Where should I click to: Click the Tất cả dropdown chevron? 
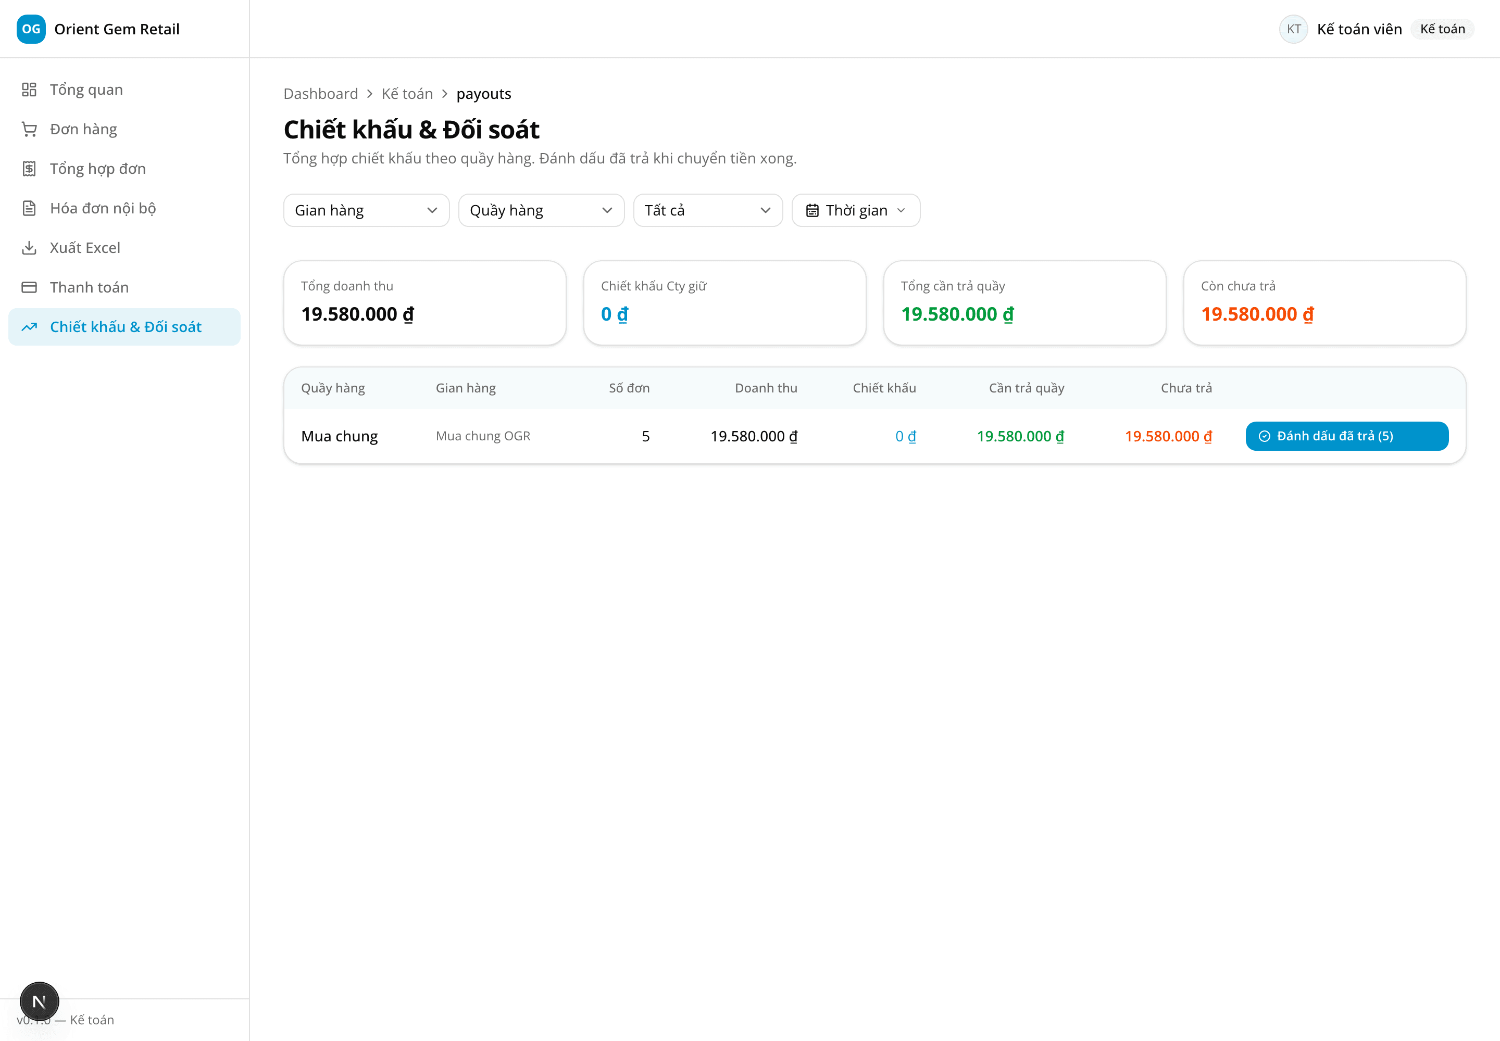766,211
